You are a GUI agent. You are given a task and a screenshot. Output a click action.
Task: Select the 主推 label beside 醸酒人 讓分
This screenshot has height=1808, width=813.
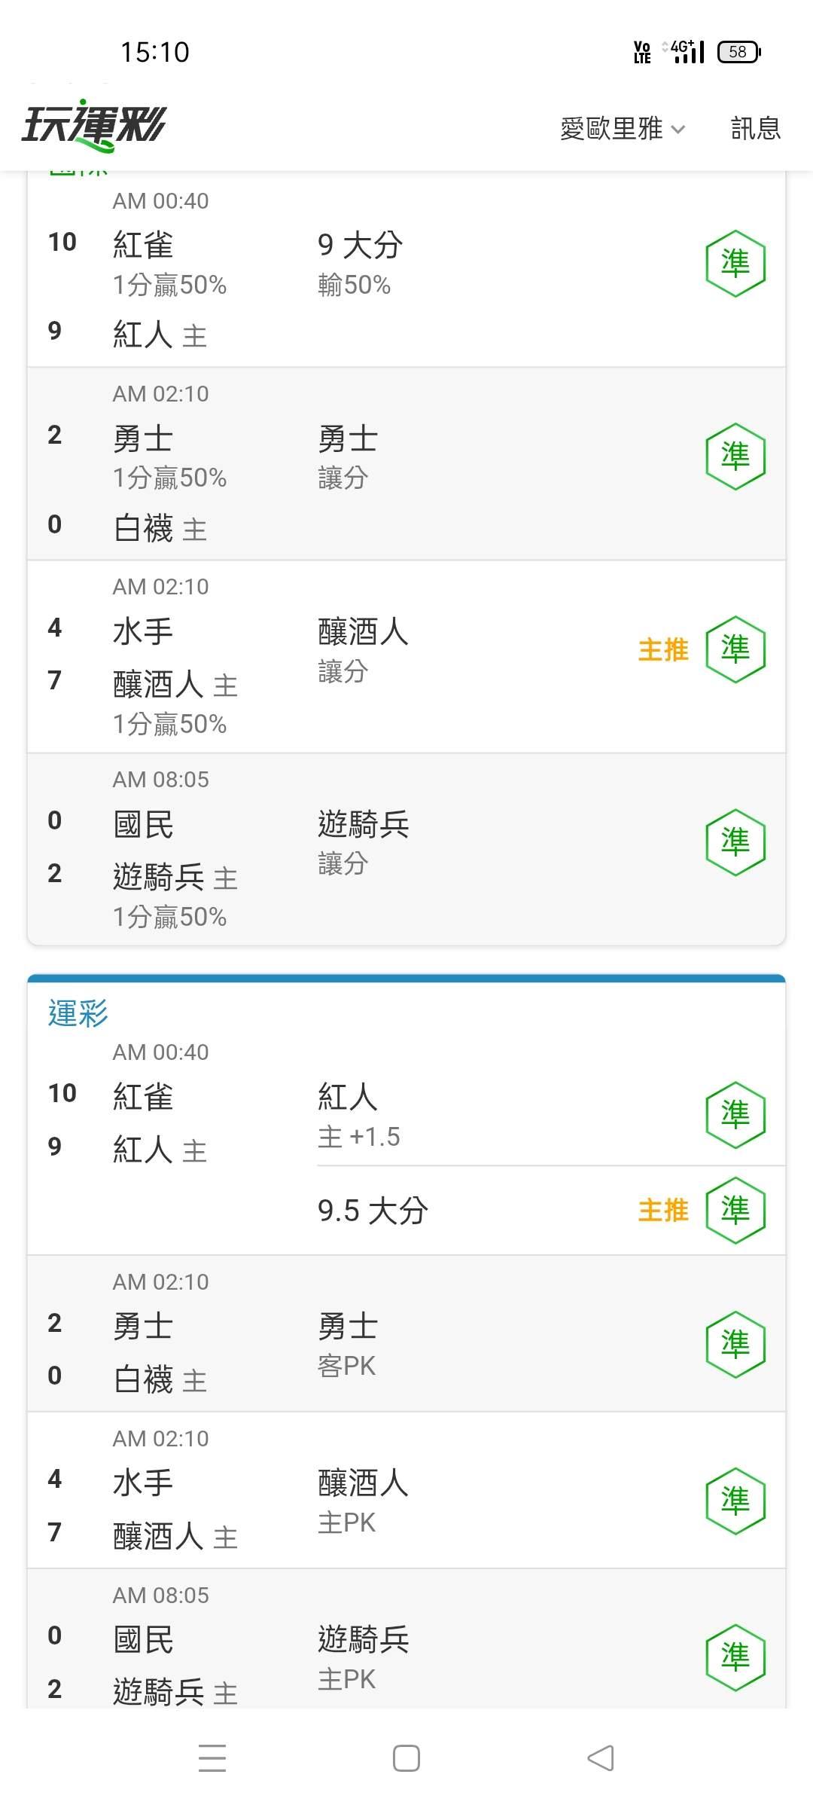click(663, 650)
